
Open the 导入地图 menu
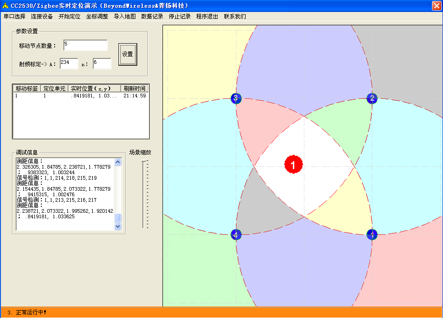[124, 17]
